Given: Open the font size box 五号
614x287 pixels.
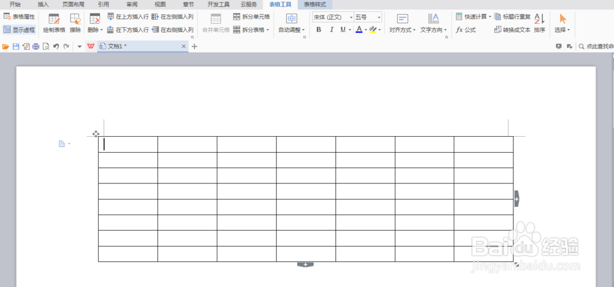Looking at the screenshot, I should (x=368, y=17).
